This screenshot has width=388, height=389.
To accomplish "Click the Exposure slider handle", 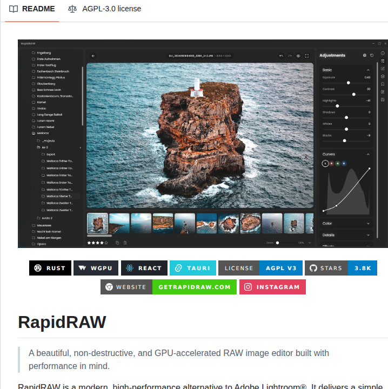I will click(x=349, y=83).
